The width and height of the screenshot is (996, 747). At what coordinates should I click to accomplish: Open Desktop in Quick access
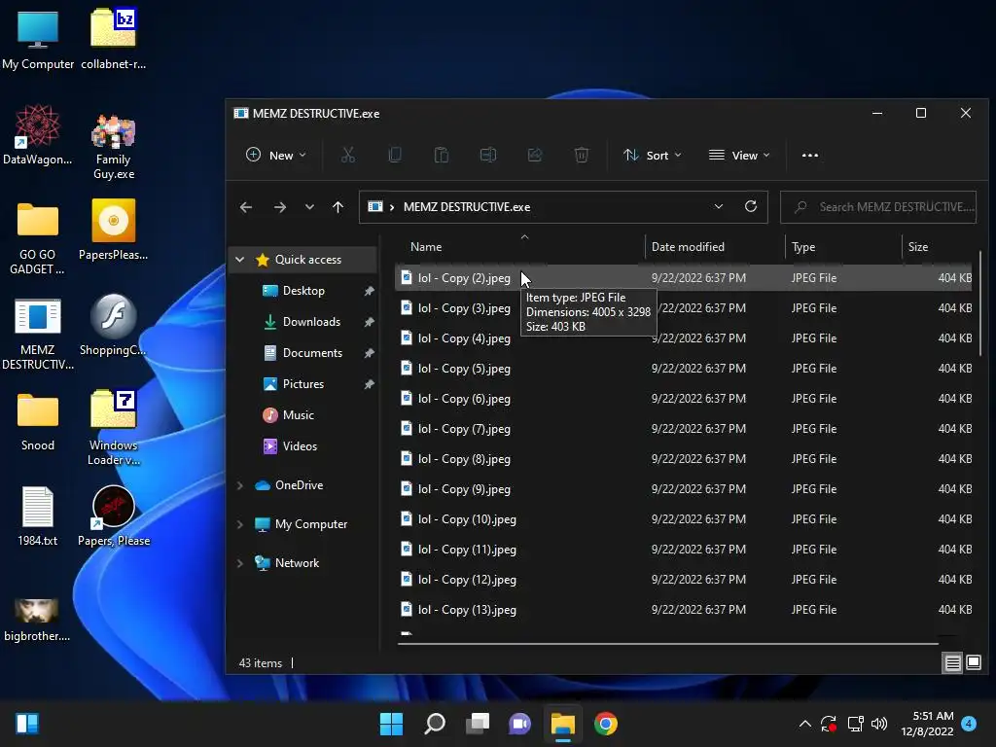pos(303,291)
